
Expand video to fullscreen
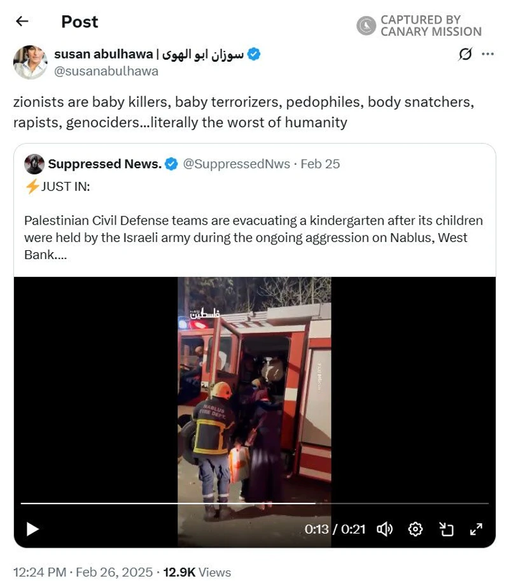[x=476, y=529]
